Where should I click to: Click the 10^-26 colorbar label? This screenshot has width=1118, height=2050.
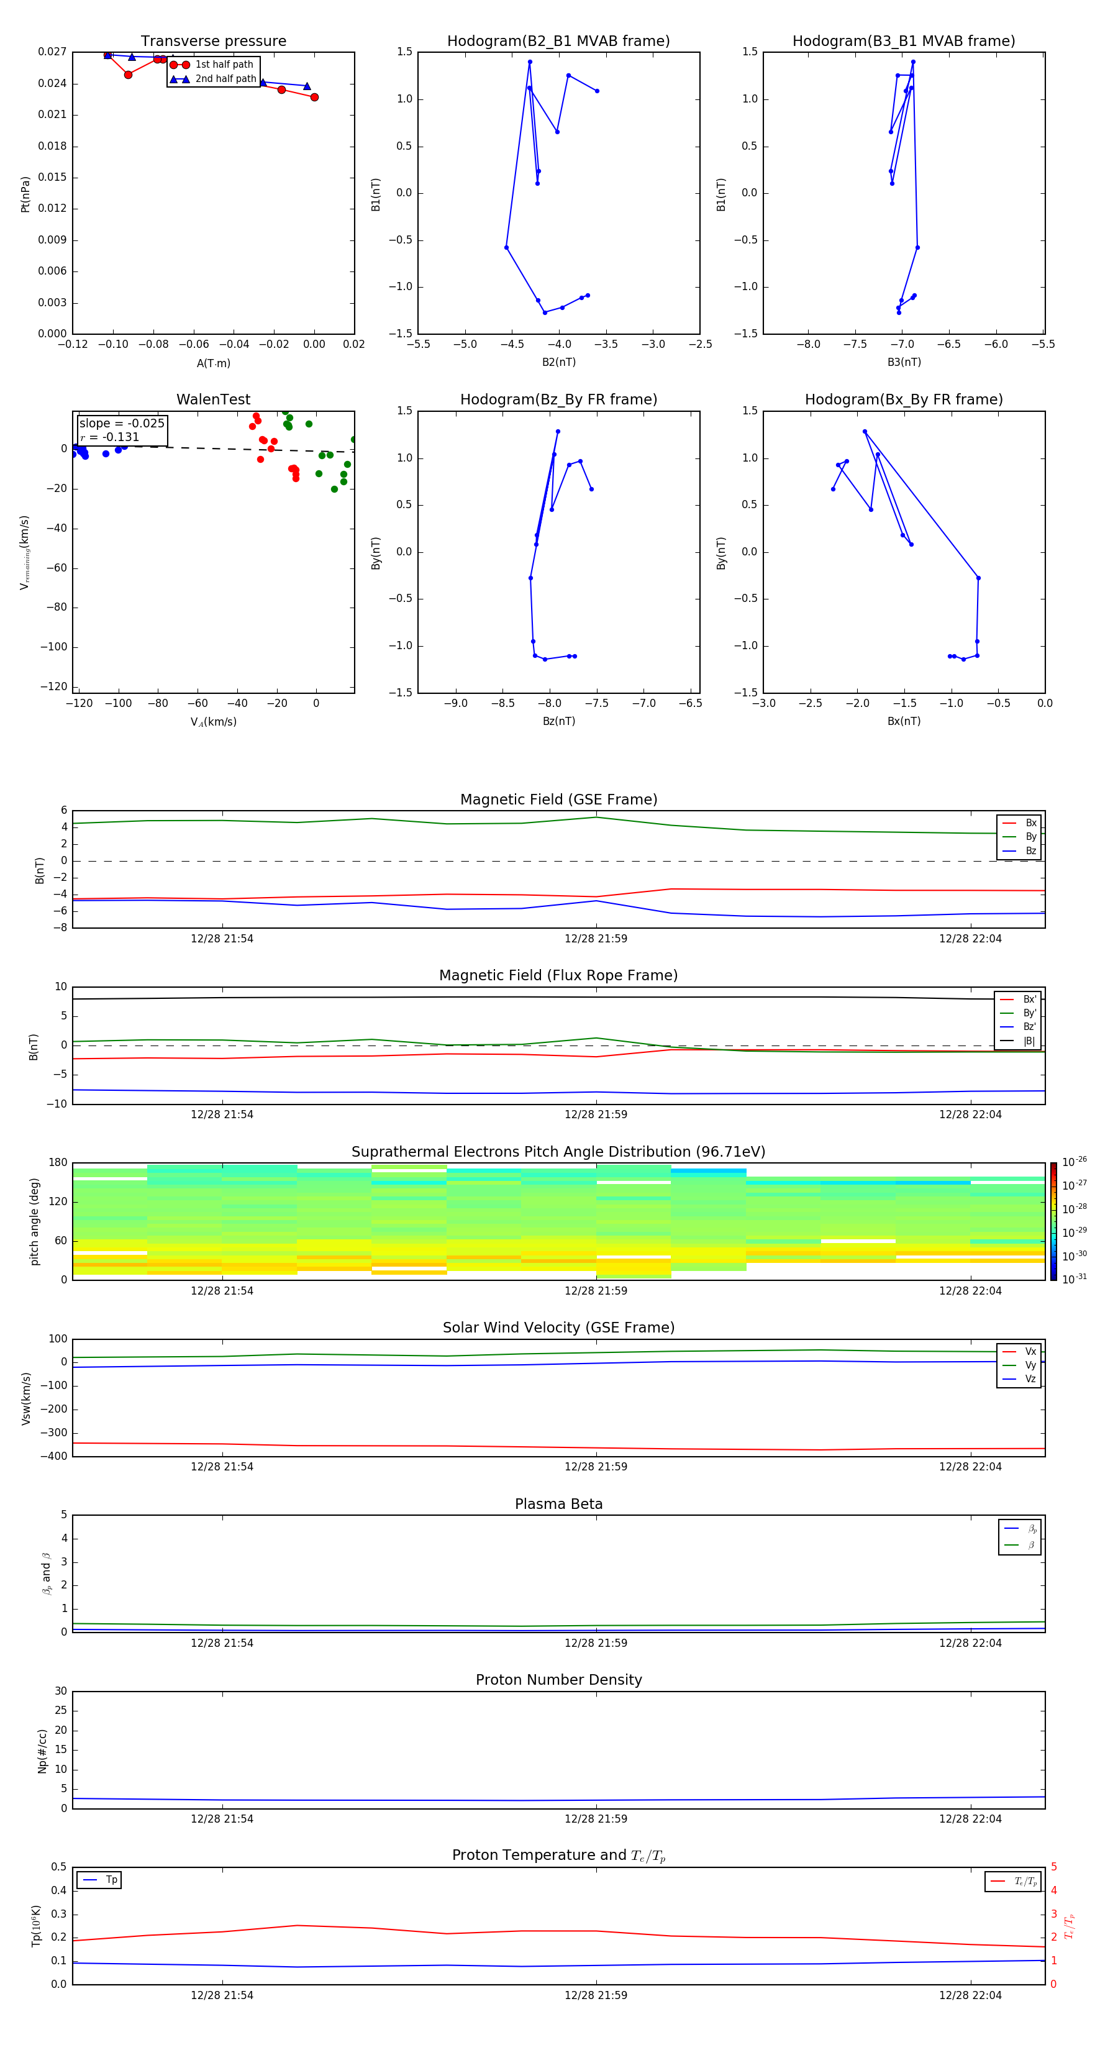[1075, 1162]
